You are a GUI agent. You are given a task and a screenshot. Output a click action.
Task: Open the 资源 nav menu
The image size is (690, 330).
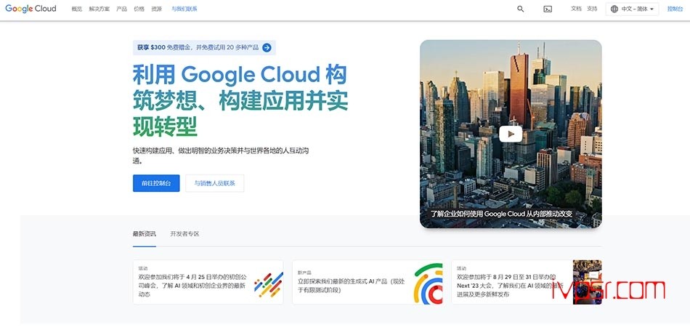156,9
